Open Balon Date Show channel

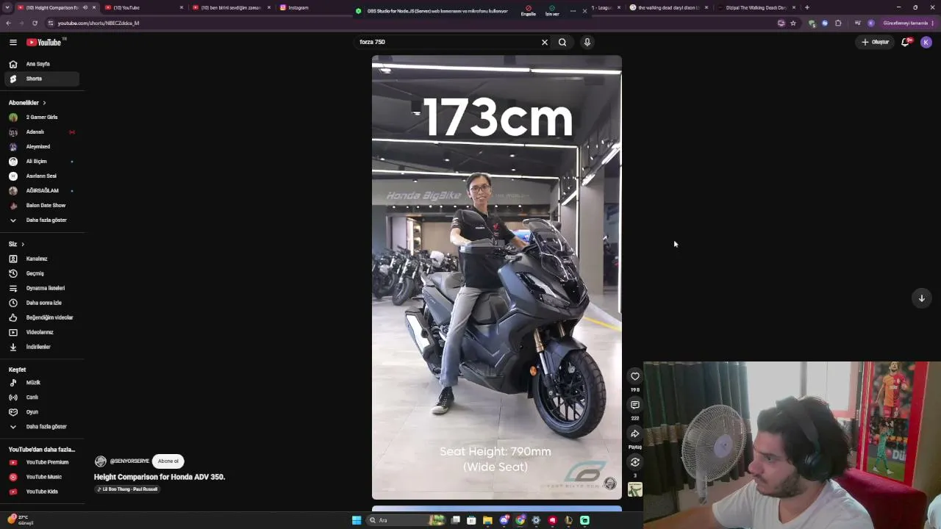coord(42,206)
